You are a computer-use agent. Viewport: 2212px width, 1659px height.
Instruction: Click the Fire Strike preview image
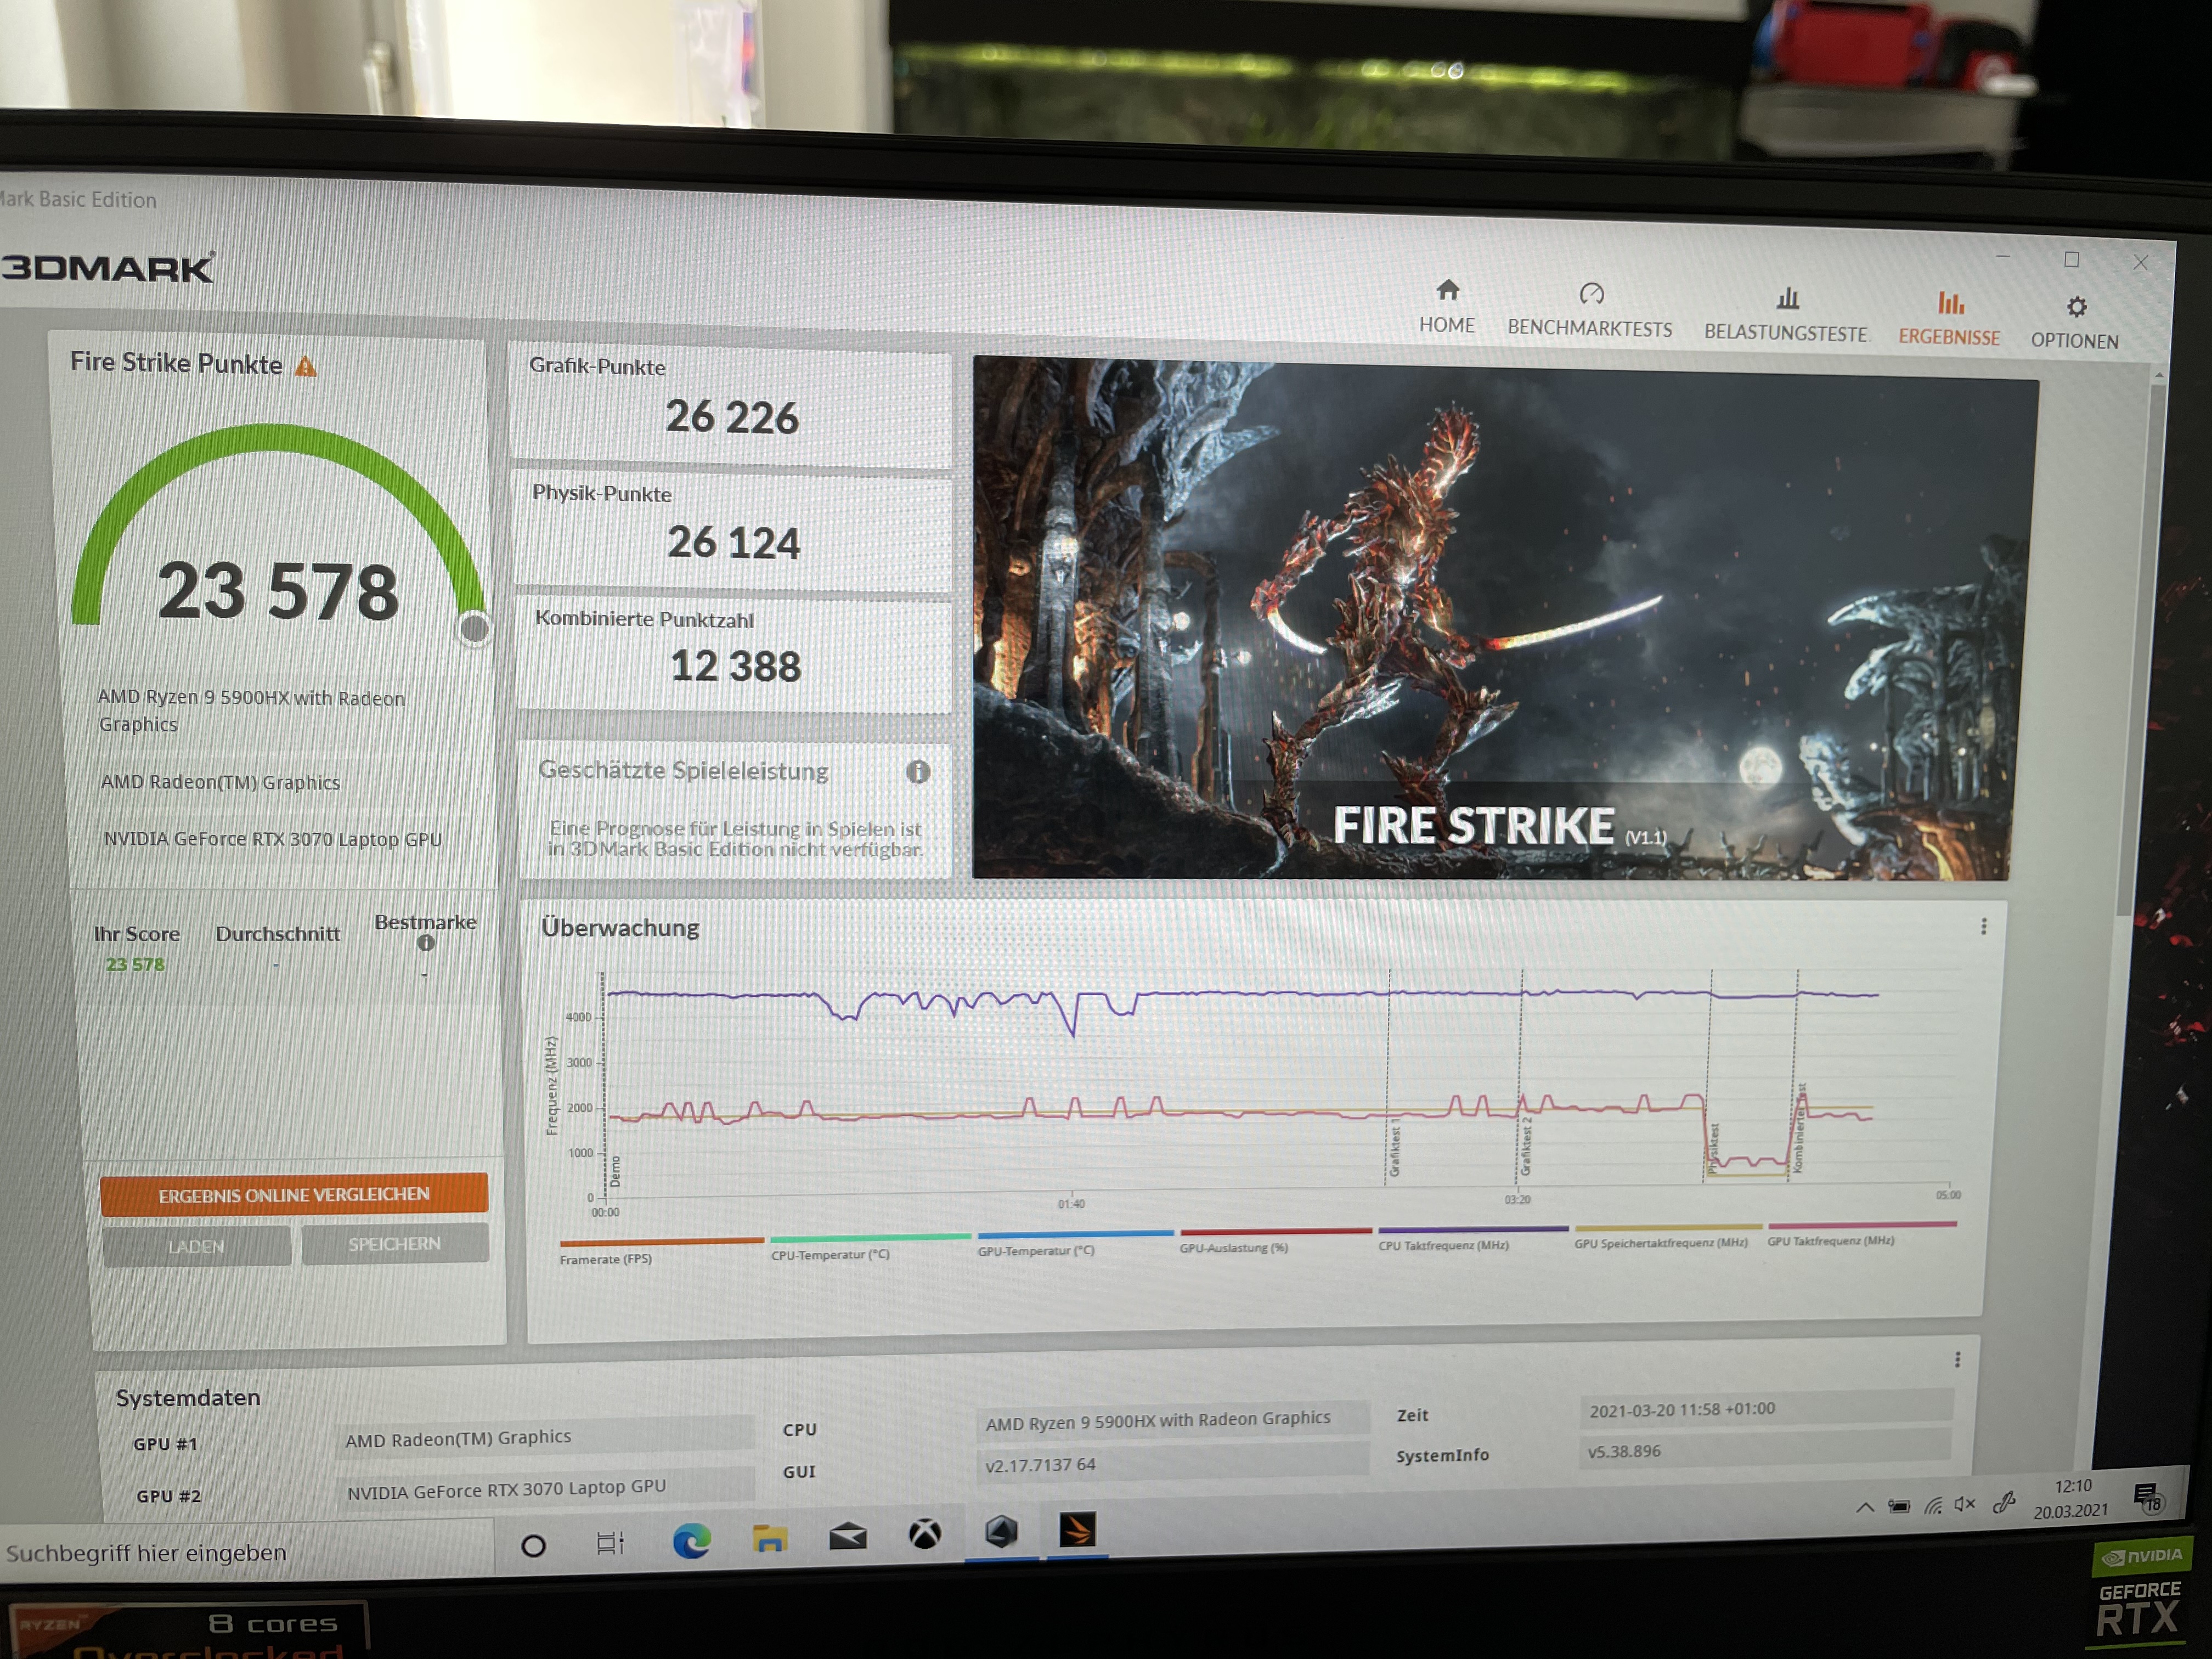(1504, 619)
